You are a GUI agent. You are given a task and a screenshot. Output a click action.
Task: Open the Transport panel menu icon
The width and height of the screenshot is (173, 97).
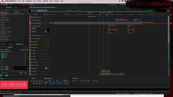pos(78,78)
